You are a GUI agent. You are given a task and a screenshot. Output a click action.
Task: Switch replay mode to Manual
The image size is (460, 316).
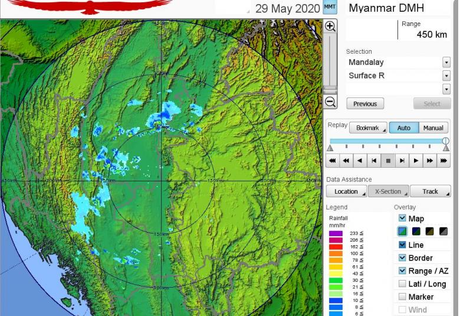pyautogui.click(x=433, y=128)
